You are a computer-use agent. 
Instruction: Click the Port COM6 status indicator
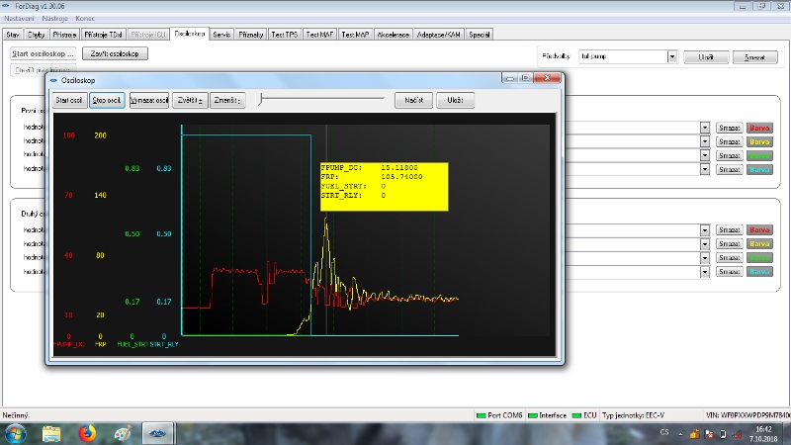(480, 415)
